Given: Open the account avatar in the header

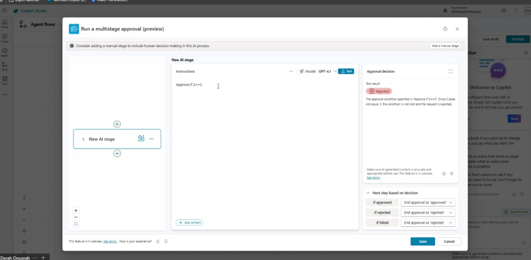Looking at the screenshot, I should coord(527,11).
